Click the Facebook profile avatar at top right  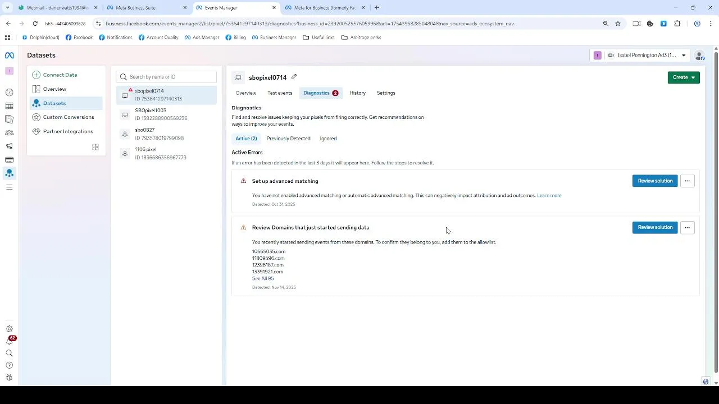point(699,56)
